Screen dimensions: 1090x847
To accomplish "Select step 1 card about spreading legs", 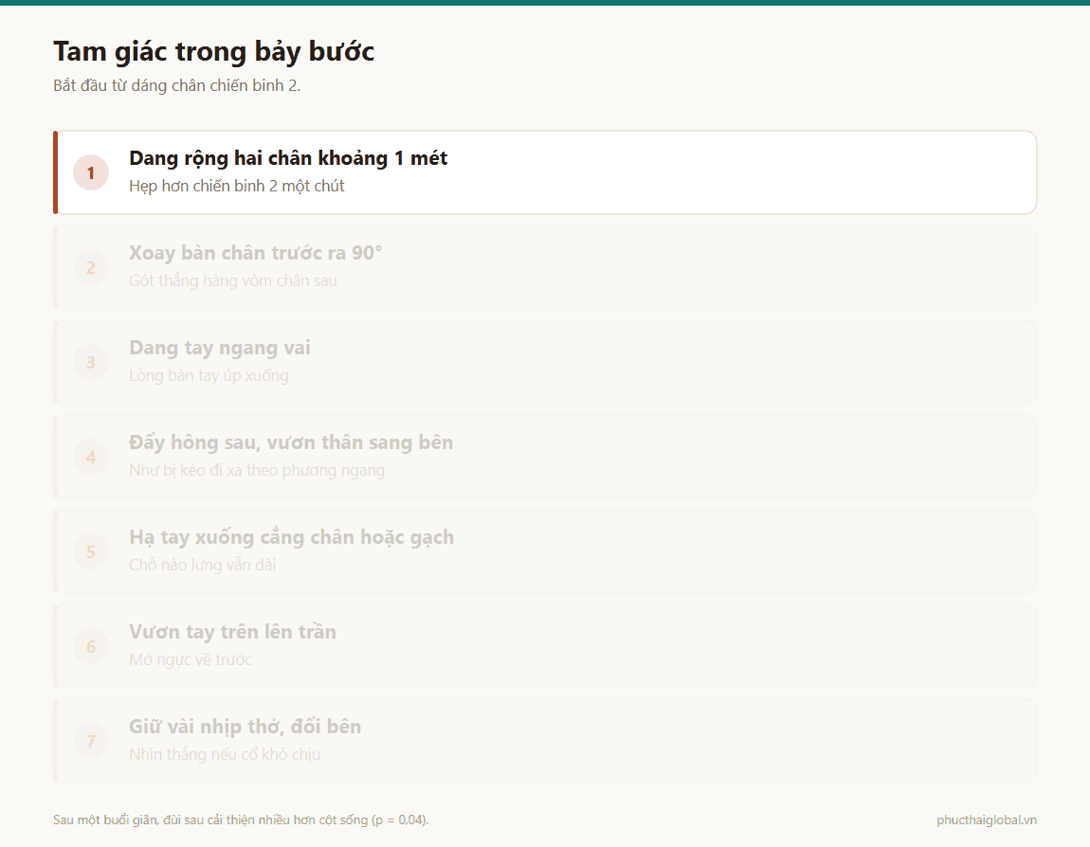I will 545,172.
